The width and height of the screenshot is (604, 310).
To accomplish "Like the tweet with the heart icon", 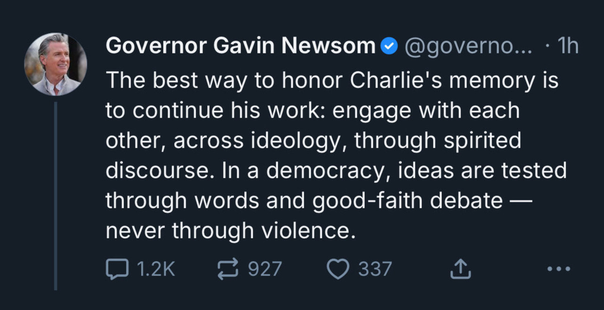I will pyautogui.click(x=337, y=270).
